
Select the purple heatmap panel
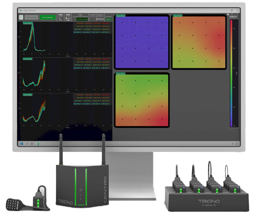(142, 42)
